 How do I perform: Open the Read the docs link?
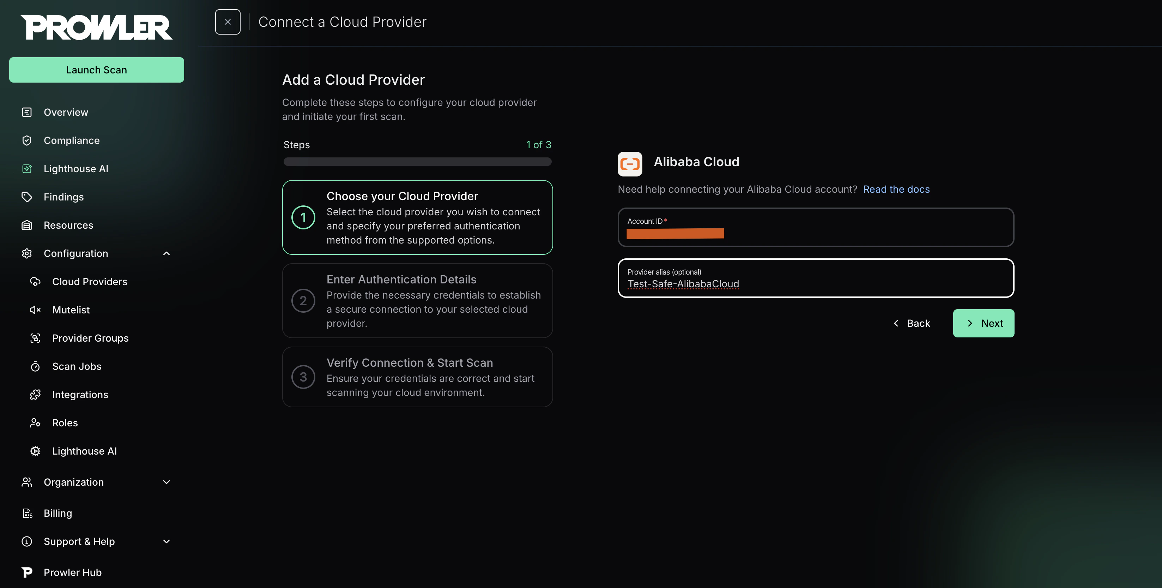pyautogui.click(x=896, y=190)
